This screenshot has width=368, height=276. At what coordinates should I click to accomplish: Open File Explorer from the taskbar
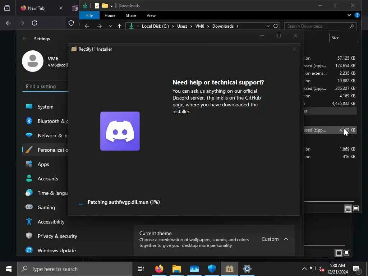tap(177, 269)
